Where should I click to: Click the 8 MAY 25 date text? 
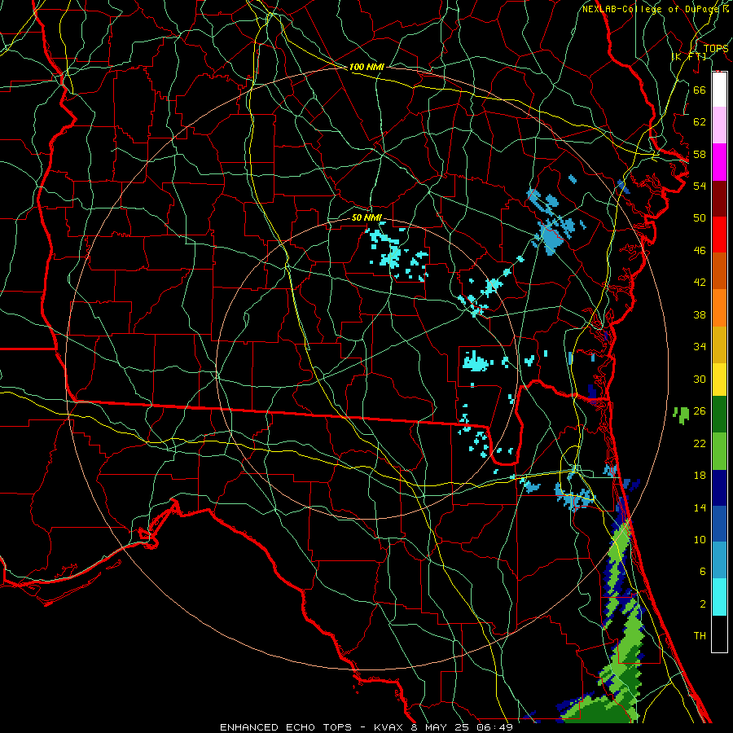(441, 727)
